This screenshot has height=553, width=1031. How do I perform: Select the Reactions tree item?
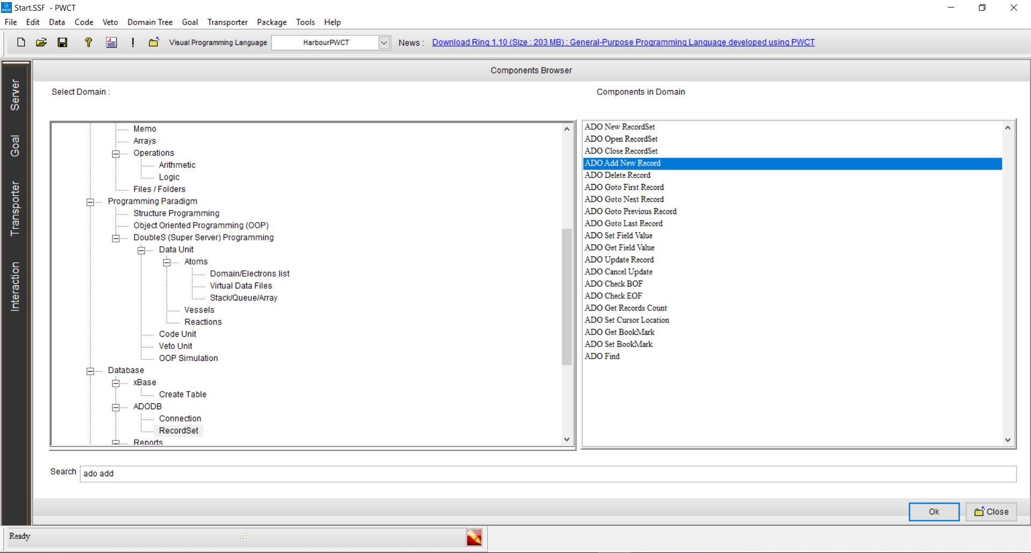point(203,322)
